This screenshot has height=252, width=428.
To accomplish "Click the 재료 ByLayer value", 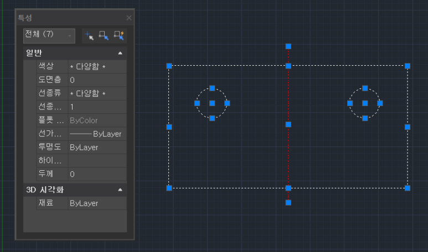I will tap(97, 203).
